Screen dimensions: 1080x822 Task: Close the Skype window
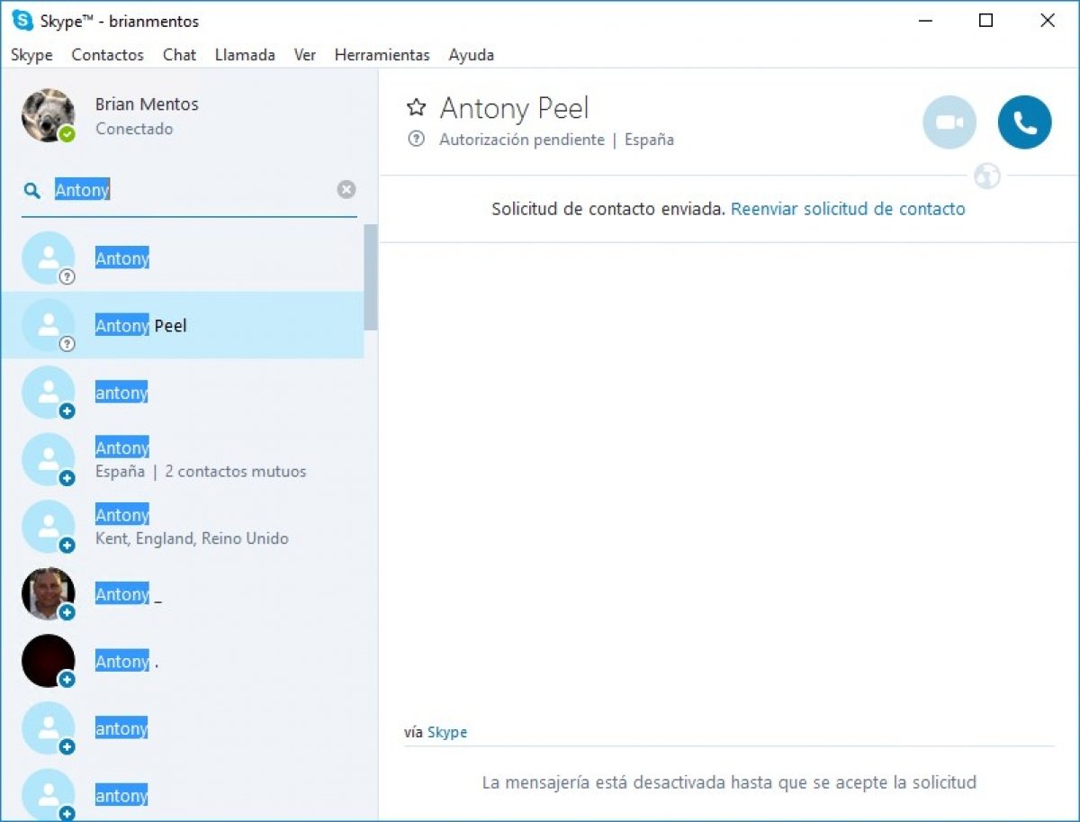pos(1048,21)
